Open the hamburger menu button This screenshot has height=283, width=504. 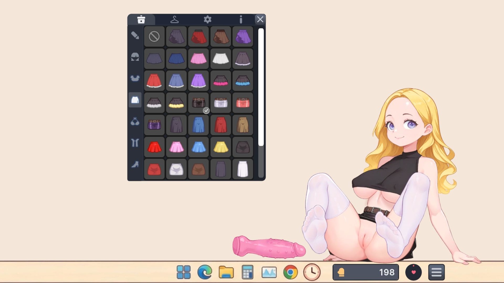click(x=436, y=272)
